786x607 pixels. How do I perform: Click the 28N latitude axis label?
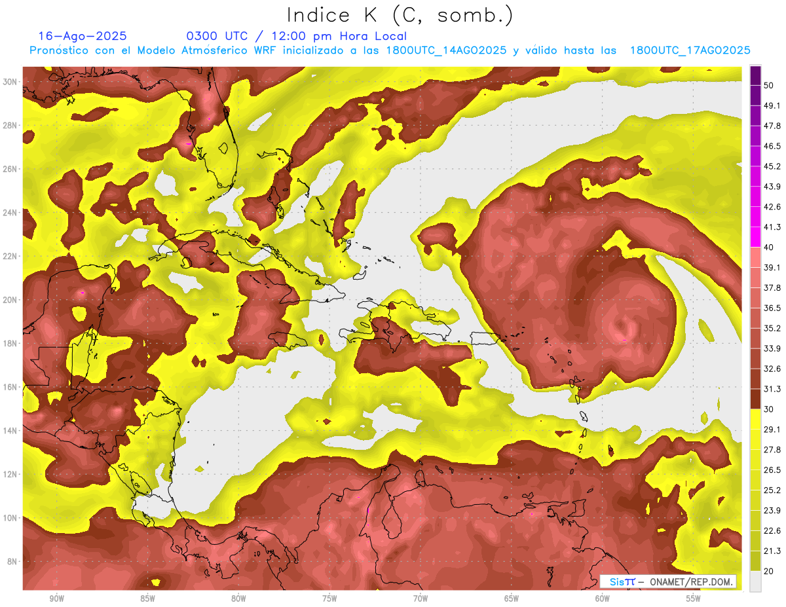point(10,125)
